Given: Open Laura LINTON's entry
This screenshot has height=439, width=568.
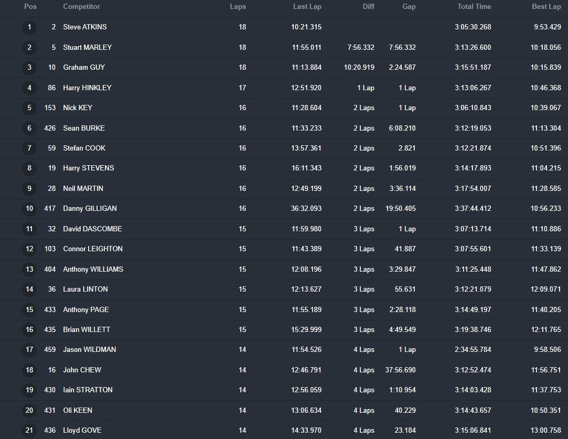Looking at the screenshot, I should [85, 289].
